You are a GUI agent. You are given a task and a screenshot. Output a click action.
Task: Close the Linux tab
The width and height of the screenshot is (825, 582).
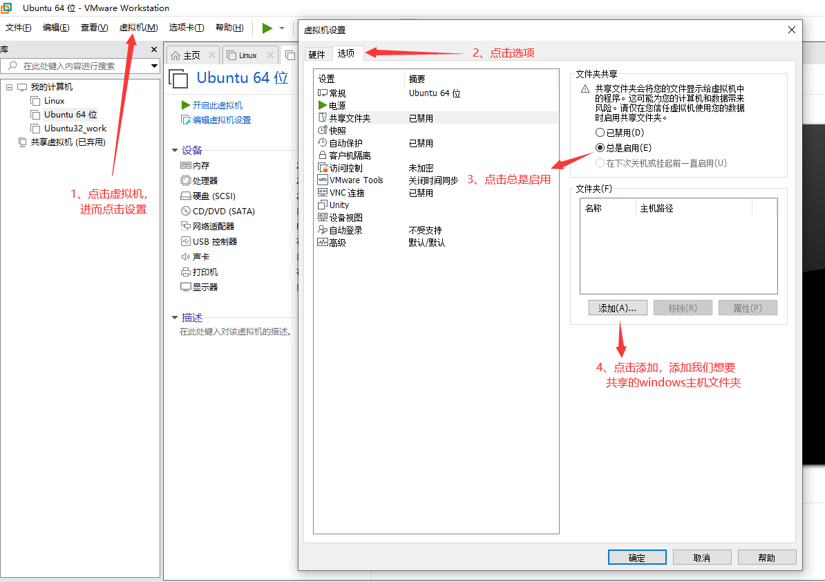[270, 55]
